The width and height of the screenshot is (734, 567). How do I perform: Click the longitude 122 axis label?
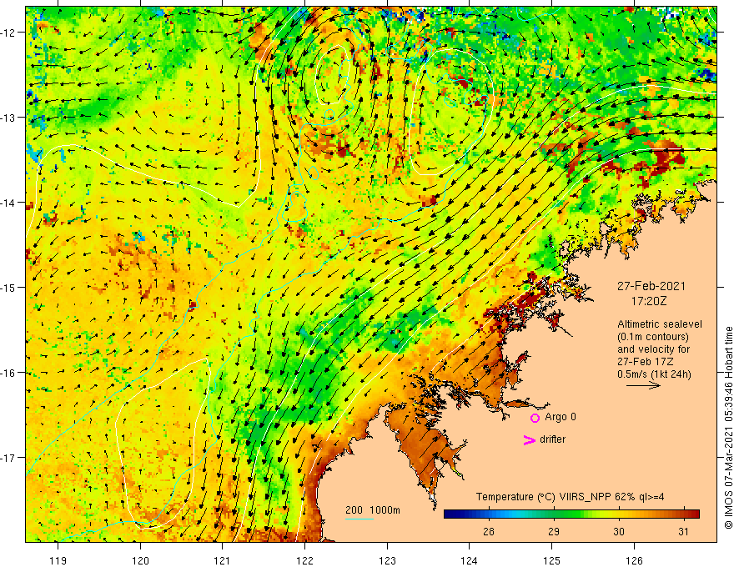point(304,560)
